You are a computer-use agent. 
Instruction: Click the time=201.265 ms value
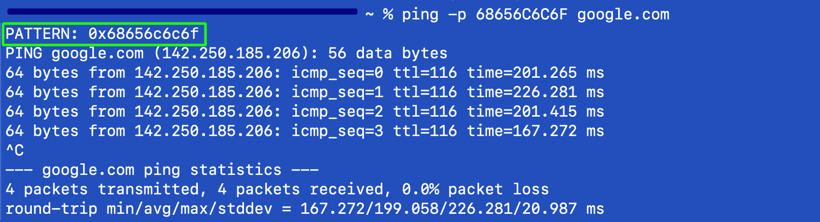tap(535, 73)
